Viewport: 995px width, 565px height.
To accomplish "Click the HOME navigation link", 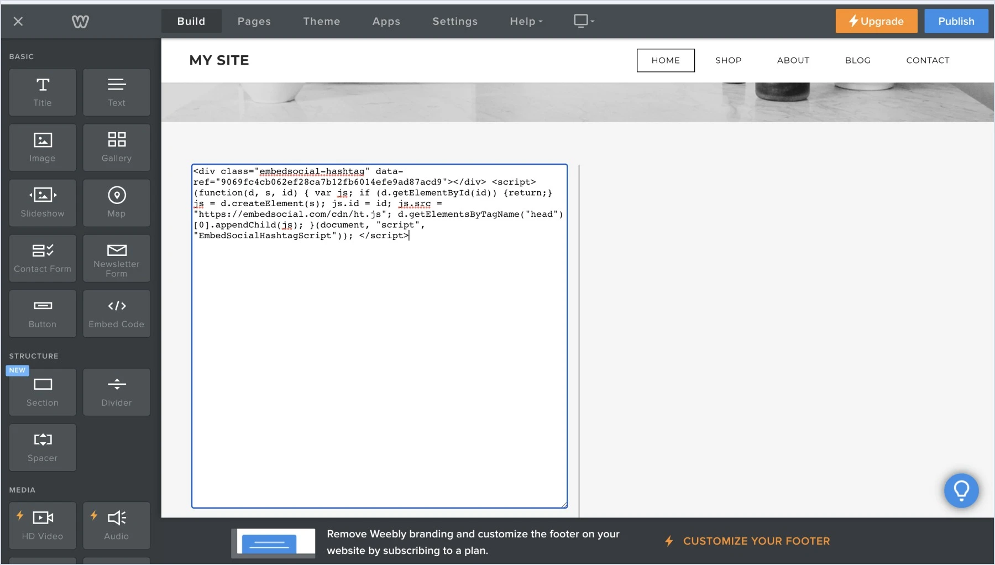I will coord(666,60).
